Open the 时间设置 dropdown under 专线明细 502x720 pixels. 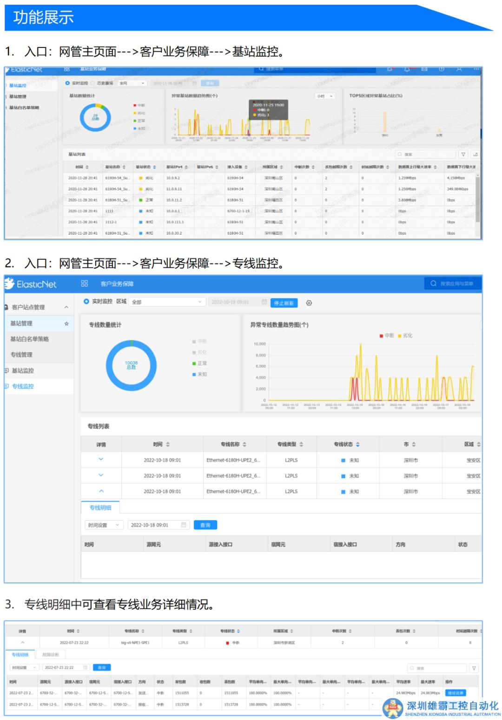(104, 525)
